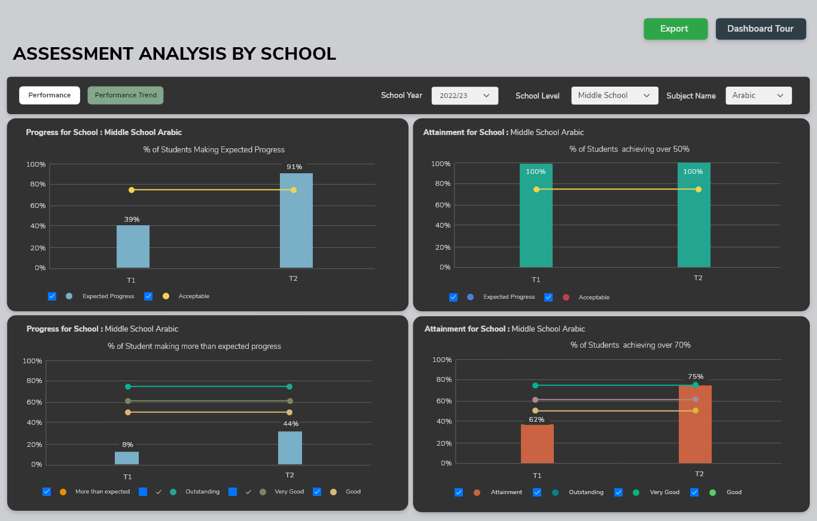The image size is (817, 521).
Task: Click the T1 green bar in over 50% chart
Action: [x=536, y=215]
